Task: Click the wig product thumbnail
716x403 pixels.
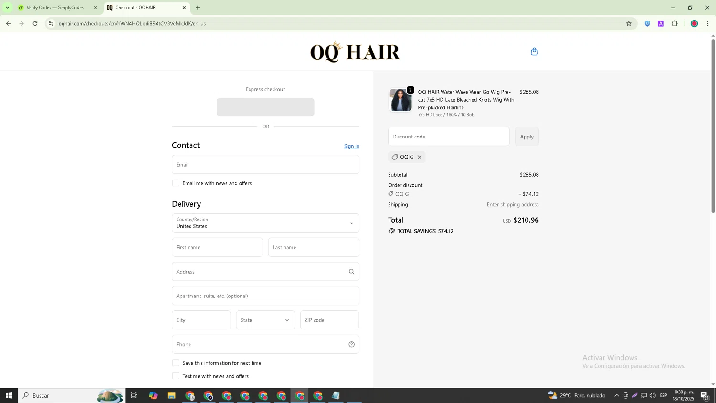Action: (x=400, y=100)
